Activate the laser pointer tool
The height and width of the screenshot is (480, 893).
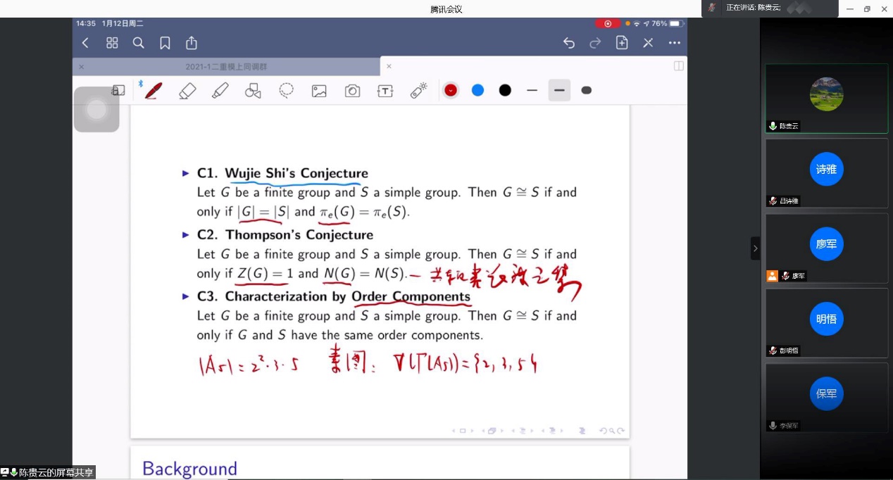coord(418,90)
